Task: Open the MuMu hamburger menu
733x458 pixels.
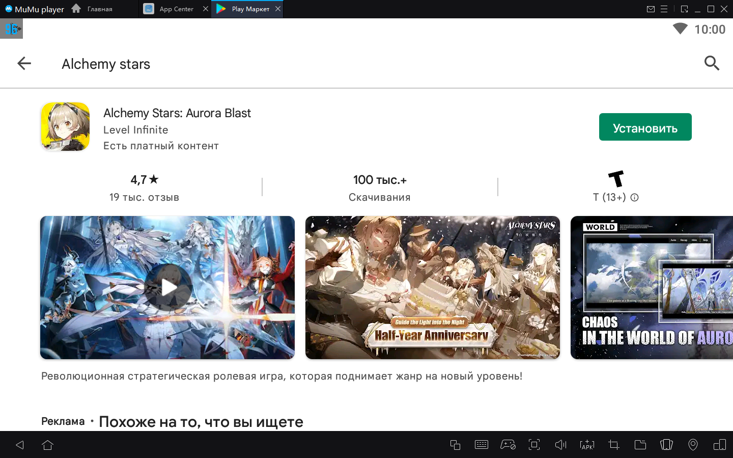Action: [664, 9]
